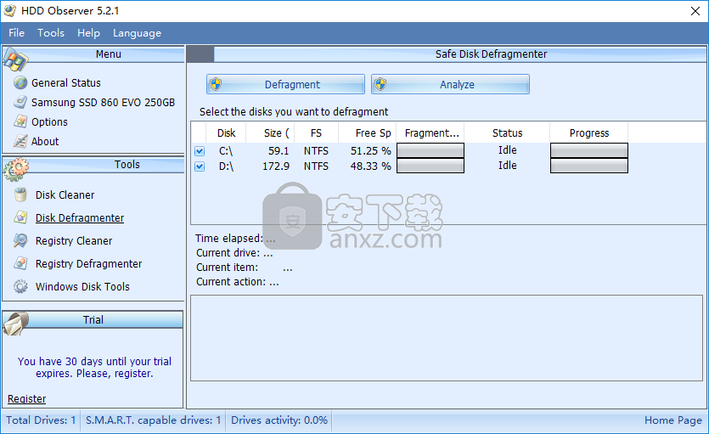Image resolution: width=709 pixels, height=434 pixels.
Task: Select Disk Defragmenter tool link
Action: pyautogui.click(x=80, y=217)
